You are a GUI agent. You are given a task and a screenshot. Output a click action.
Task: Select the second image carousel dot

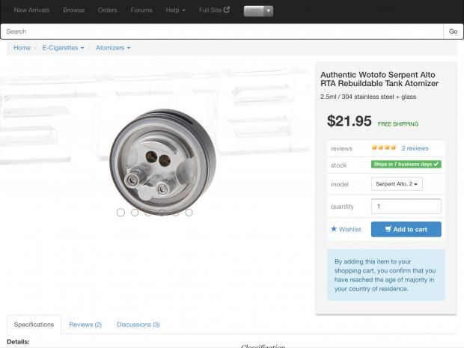click(135, 213)
